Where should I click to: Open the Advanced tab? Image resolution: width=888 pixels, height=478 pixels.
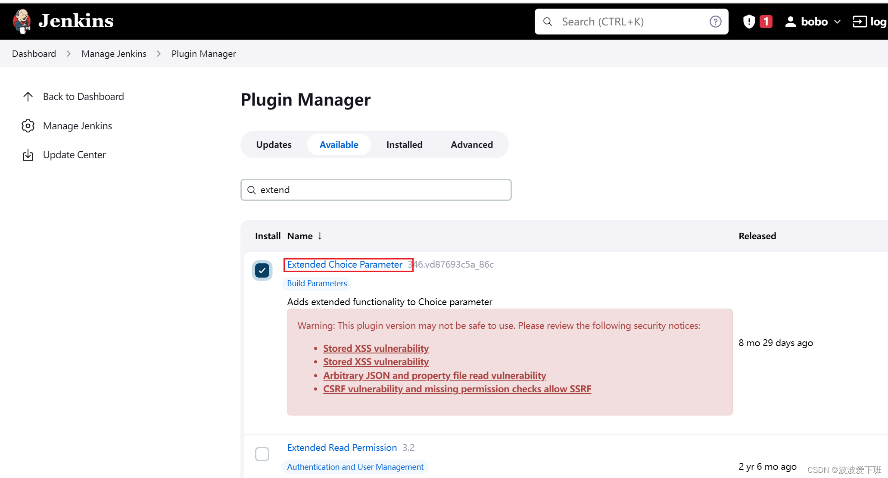tap(472, 145)
